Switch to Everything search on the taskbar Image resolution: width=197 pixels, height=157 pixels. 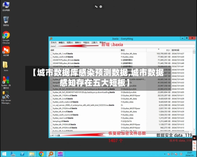pyautogui.click(x=51, y=154)
